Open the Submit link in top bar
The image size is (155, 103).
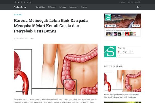tap(137, 2)
